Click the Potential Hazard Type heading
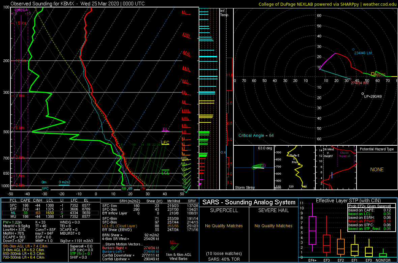The width and height of the screenshot is (398, 263). pos(377,149)
